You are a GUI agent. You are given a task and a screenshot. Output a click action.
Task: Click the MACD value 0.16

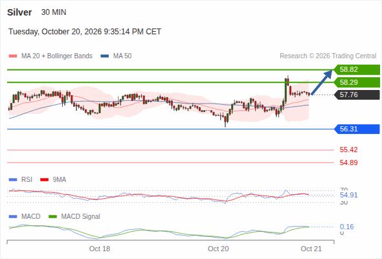[347, 227]
